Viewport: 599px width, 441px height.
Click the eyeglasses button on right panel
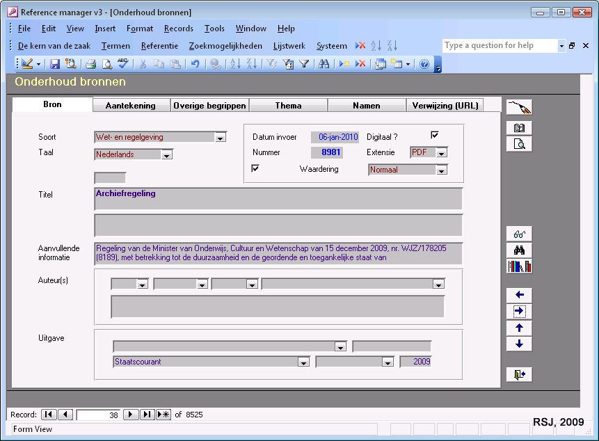coord(519,234)
